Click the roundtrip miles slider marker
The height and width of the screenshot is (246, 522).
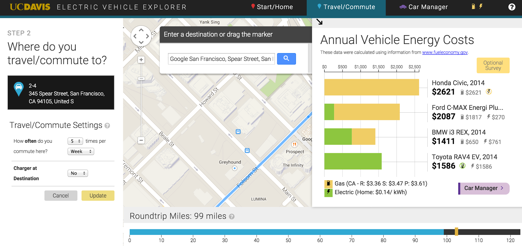456,232
